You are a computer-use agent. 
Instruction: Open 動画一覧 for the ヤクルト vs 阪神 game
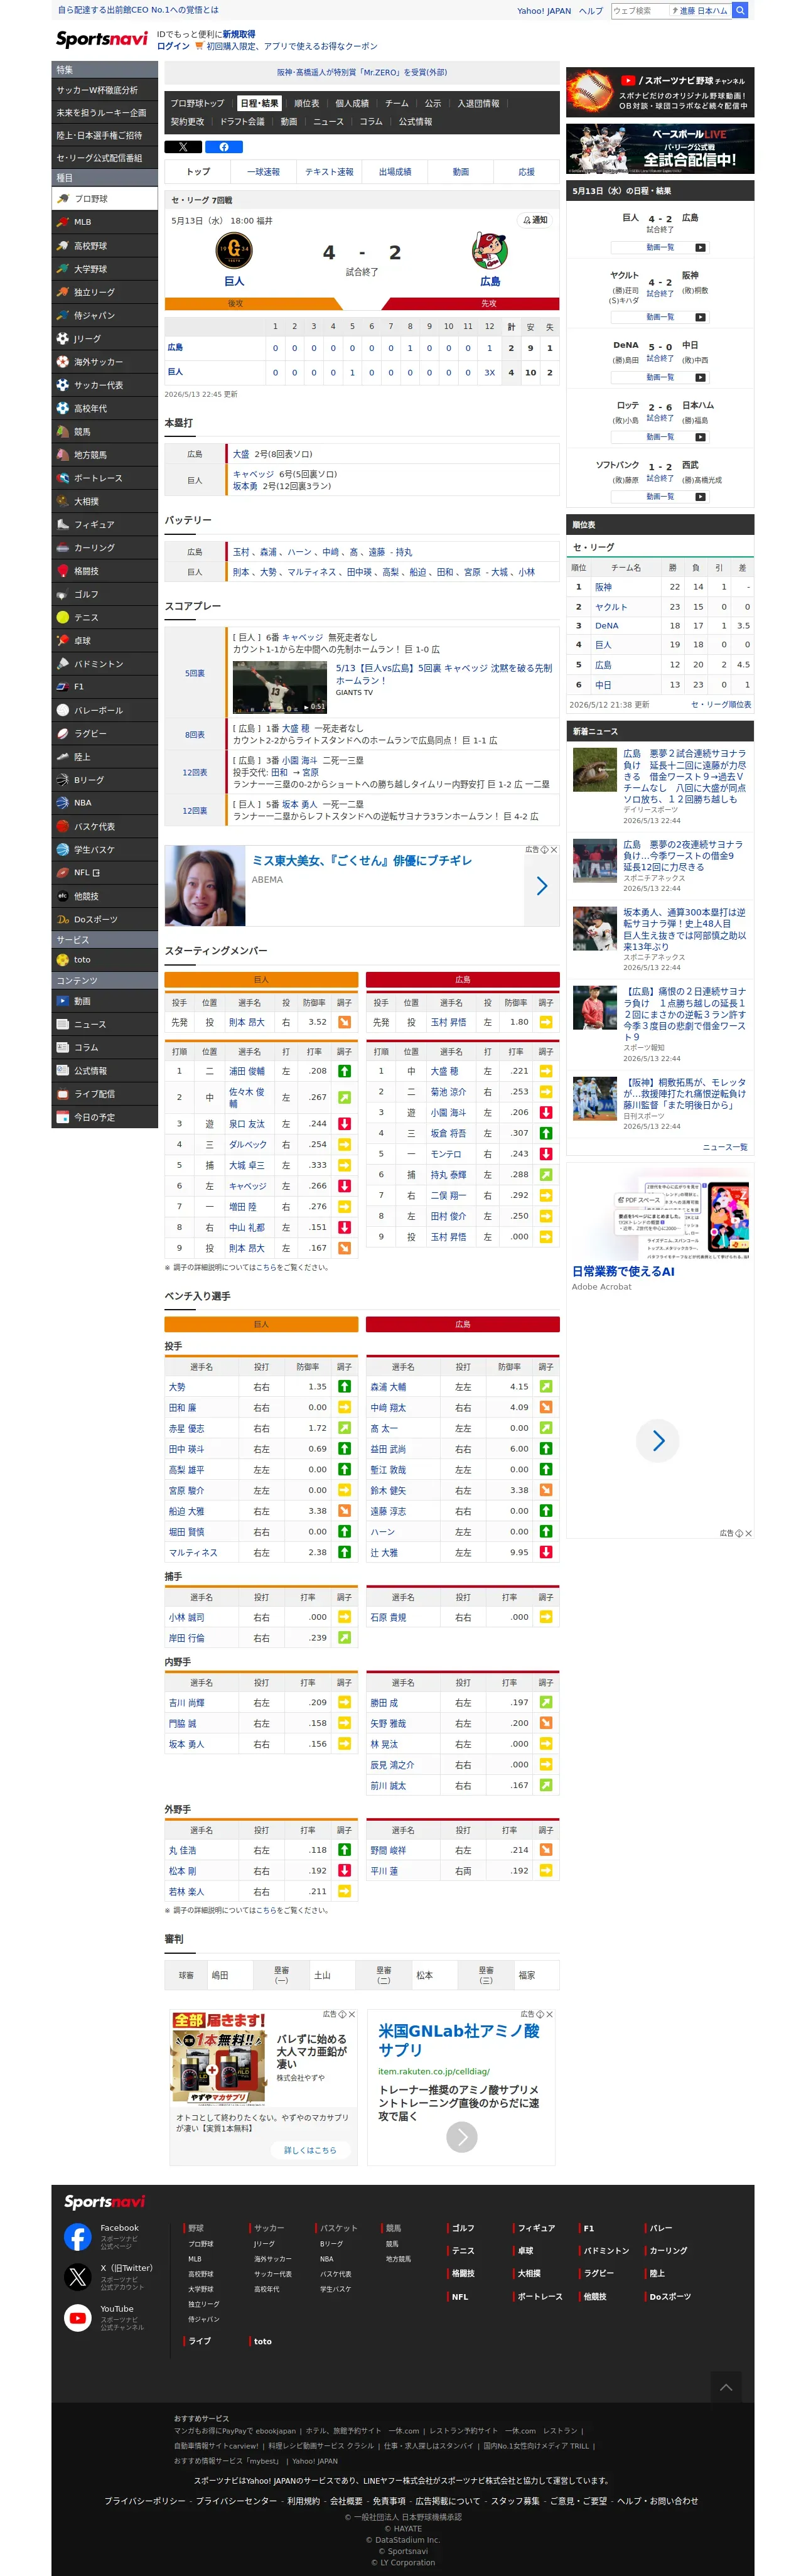coord(660,317)
